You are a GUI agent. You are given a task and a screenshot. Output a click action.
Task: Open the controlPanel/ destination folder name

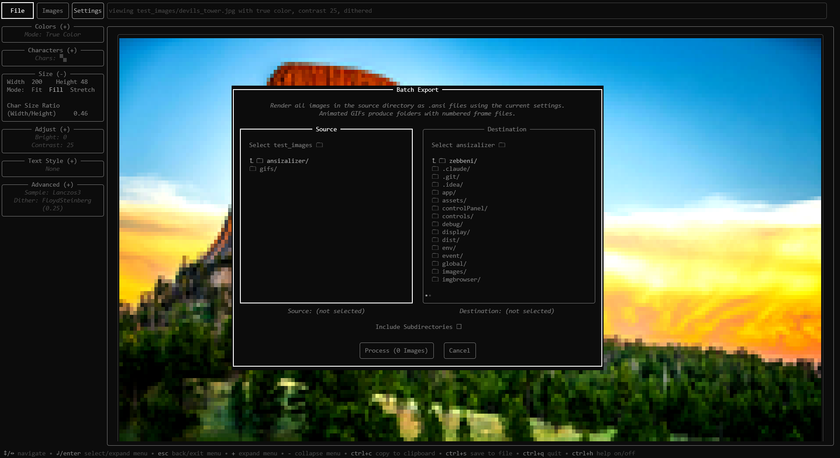465,208
